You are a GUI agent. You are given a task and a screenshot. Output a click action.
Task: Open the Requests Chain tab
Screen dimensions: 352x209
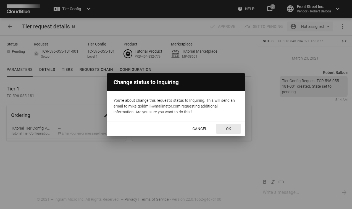coord(96,69)
